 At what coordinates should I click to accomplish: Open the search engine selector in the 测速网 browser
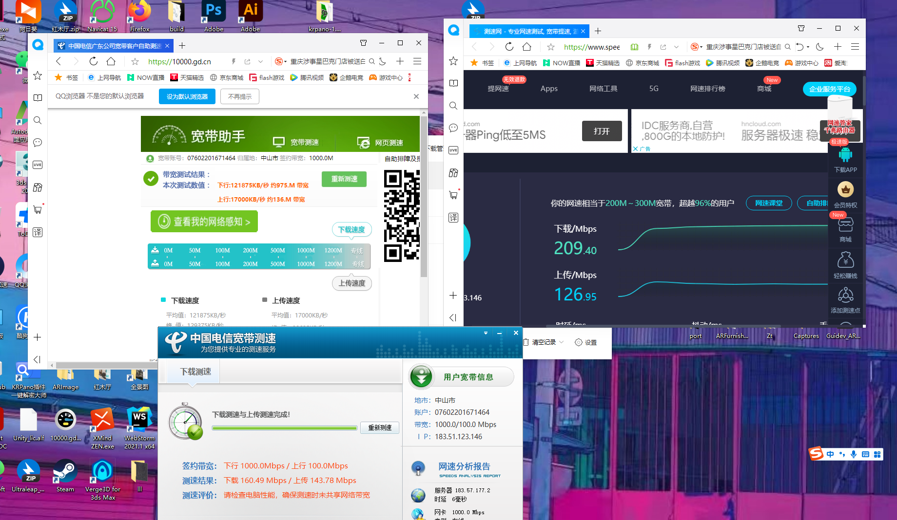coord(697,47)
